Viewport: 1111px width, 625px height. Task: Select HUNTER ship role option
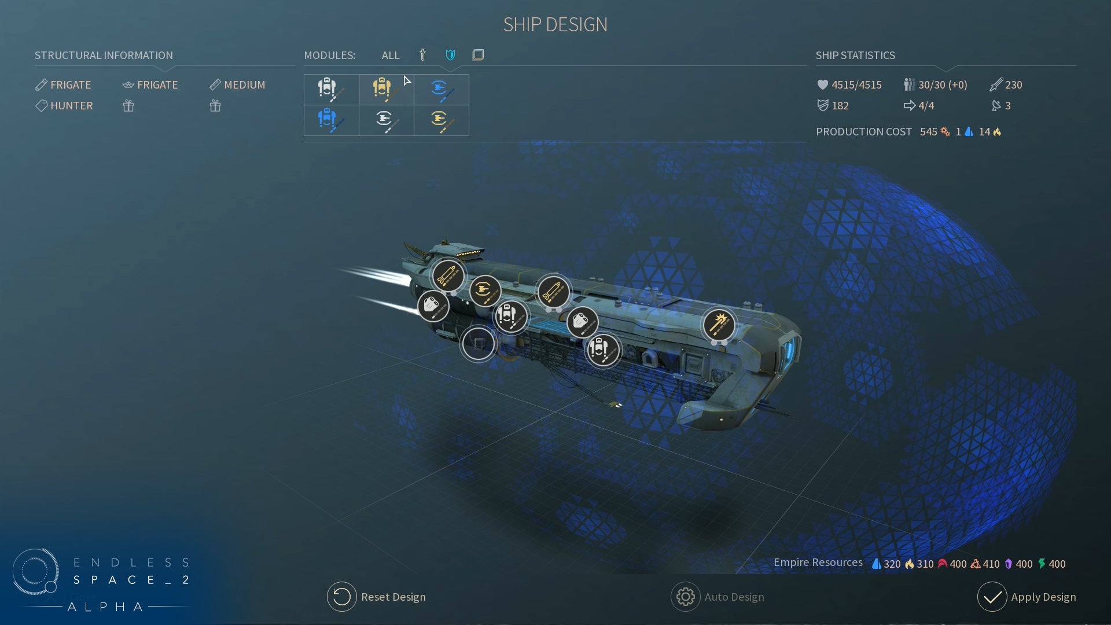[x=71, y=105]
